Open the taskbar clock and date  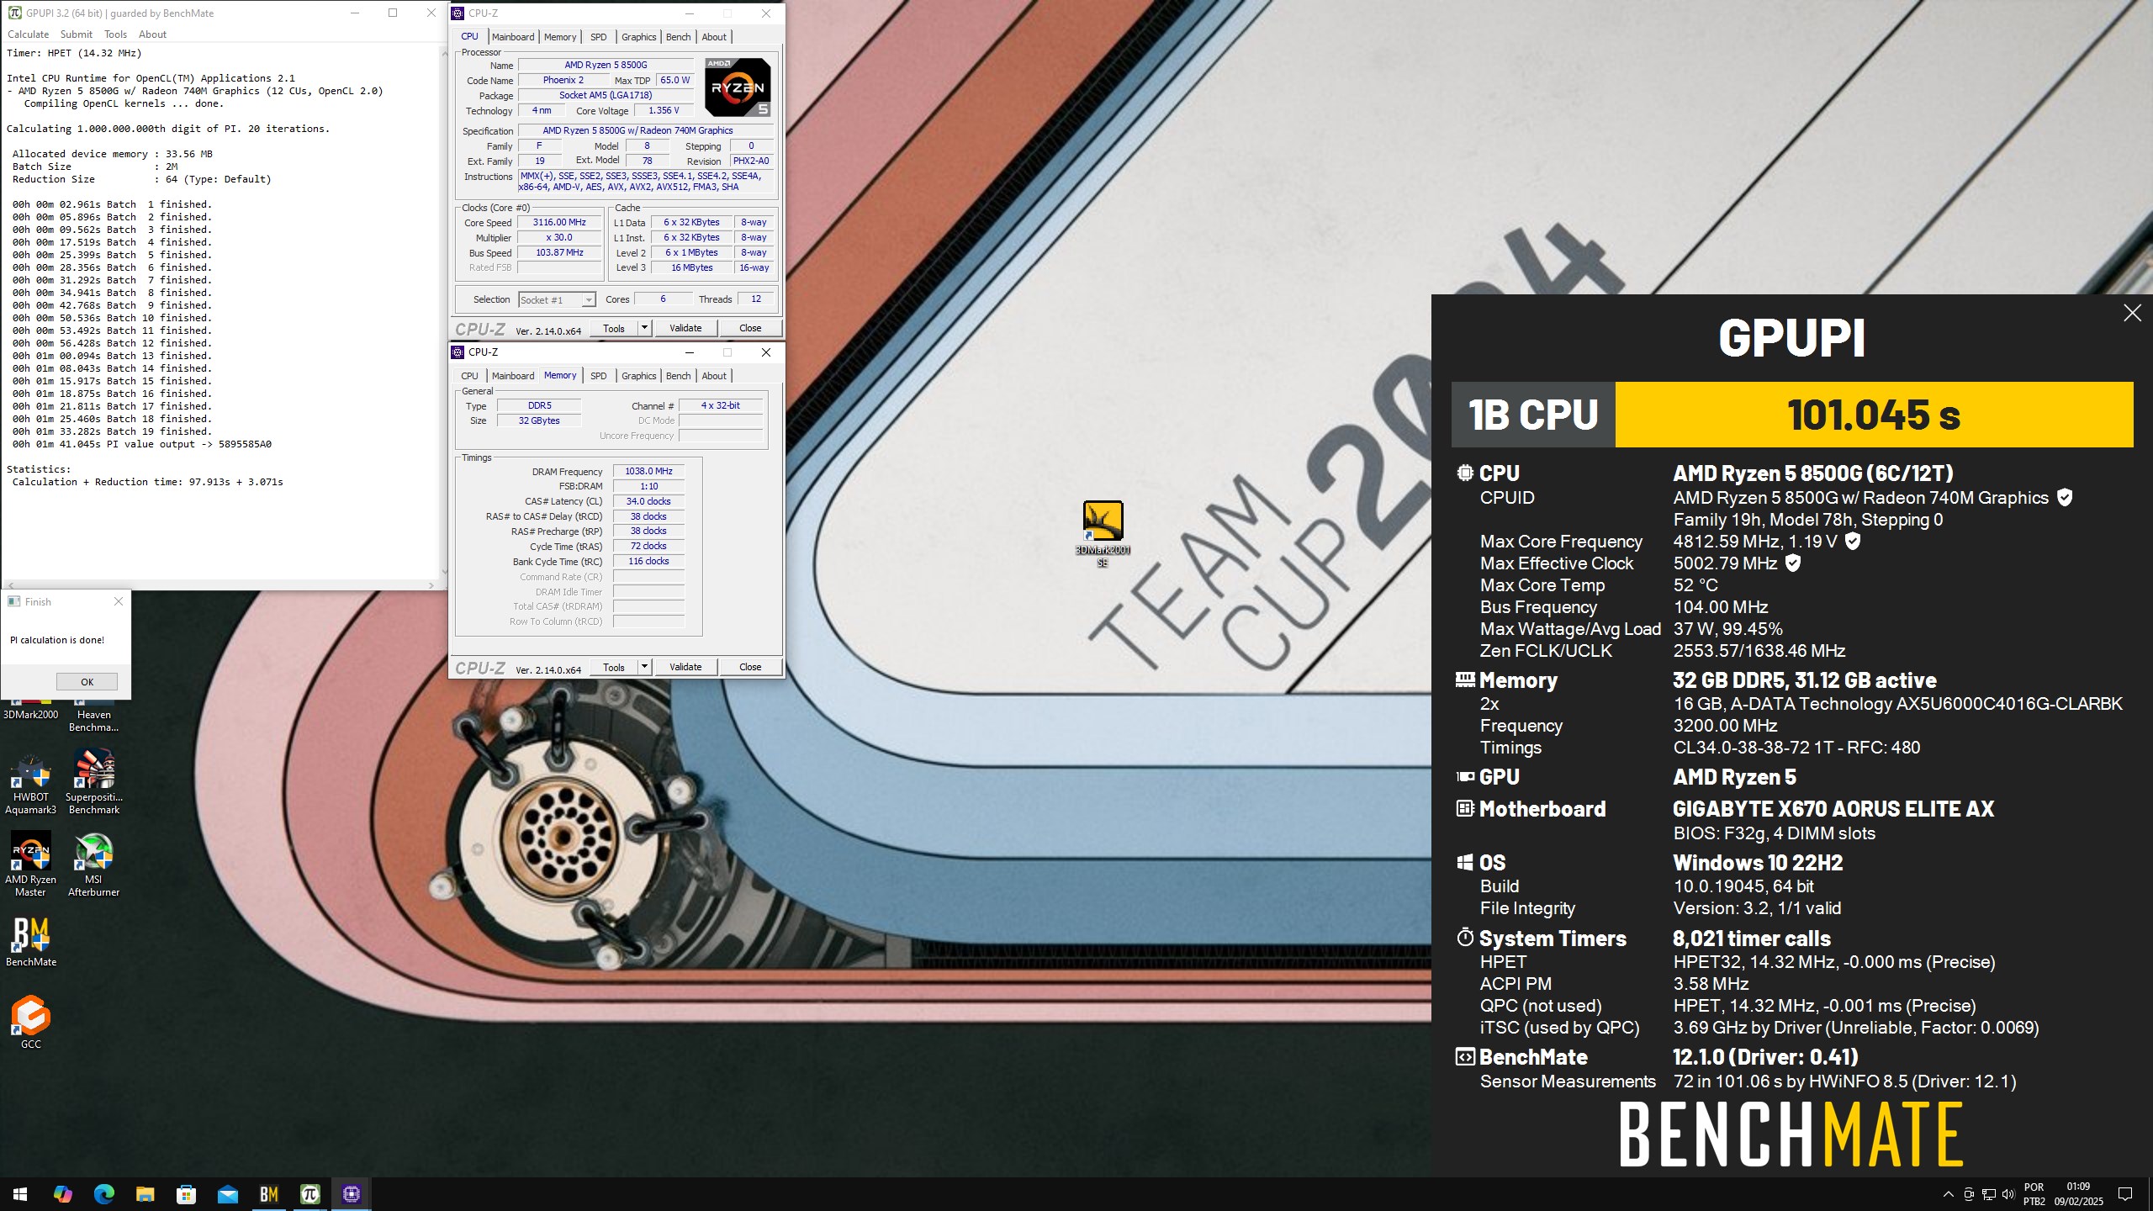[2078, 1194]
